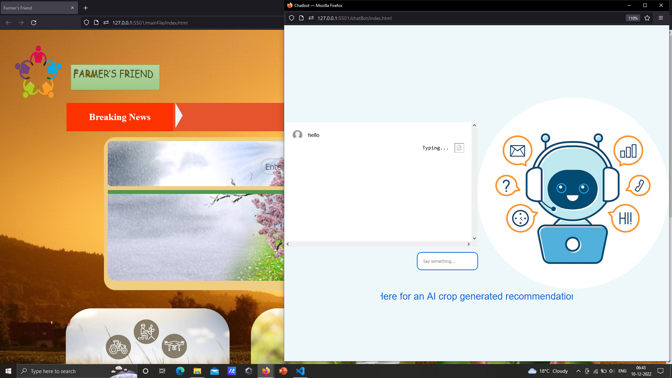The height and width of the screenshot is (378, 672).
Task: Open Visual Studio Code from the taskbar
Action: (x=300, y=371)
